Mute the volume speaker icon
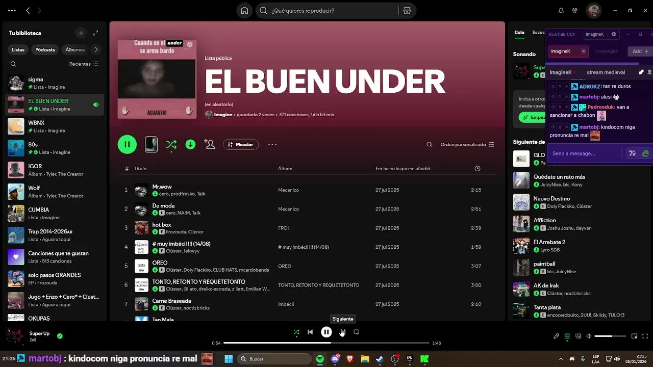Viewport: 653px width, 367px height. pos(589,336)
